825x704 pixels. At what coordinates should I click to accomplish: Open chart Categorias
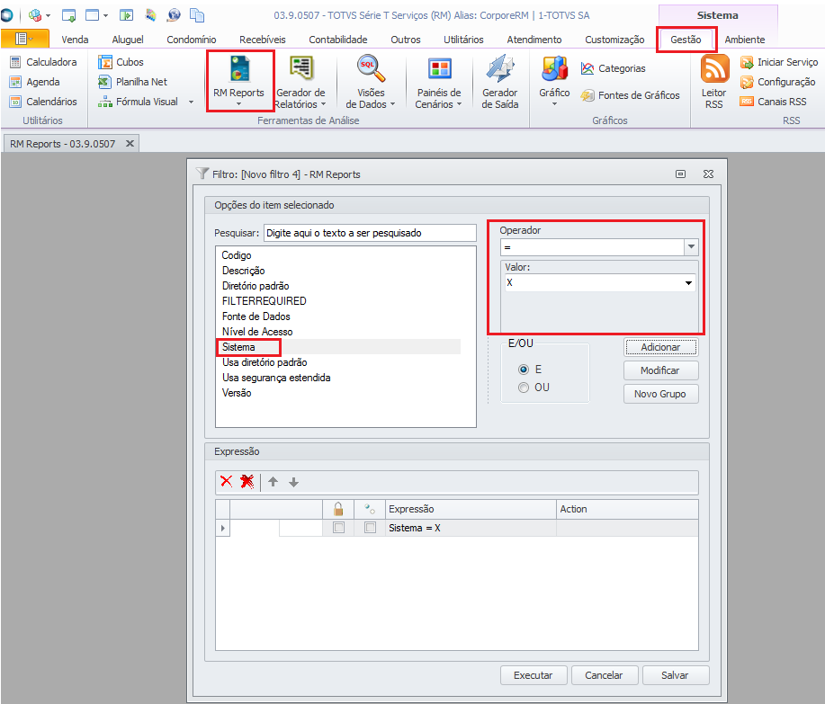pyautogui.click(x=613, y=68)
